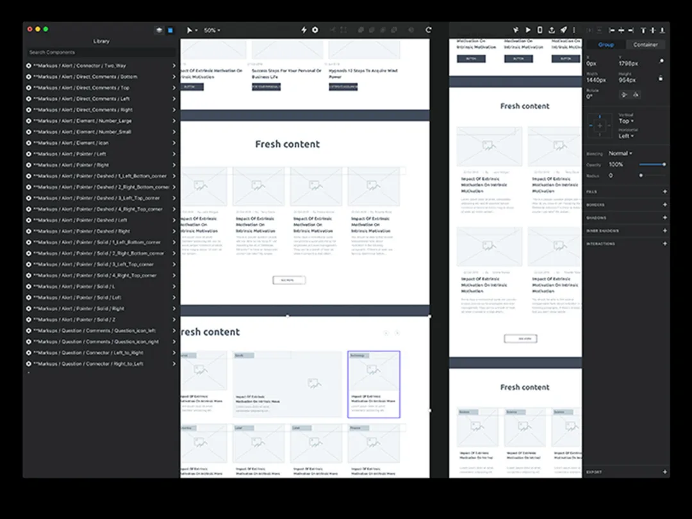Select Markups / Alert / Element / Number_Large
The image size is (692, 519).
click(101, 120)
